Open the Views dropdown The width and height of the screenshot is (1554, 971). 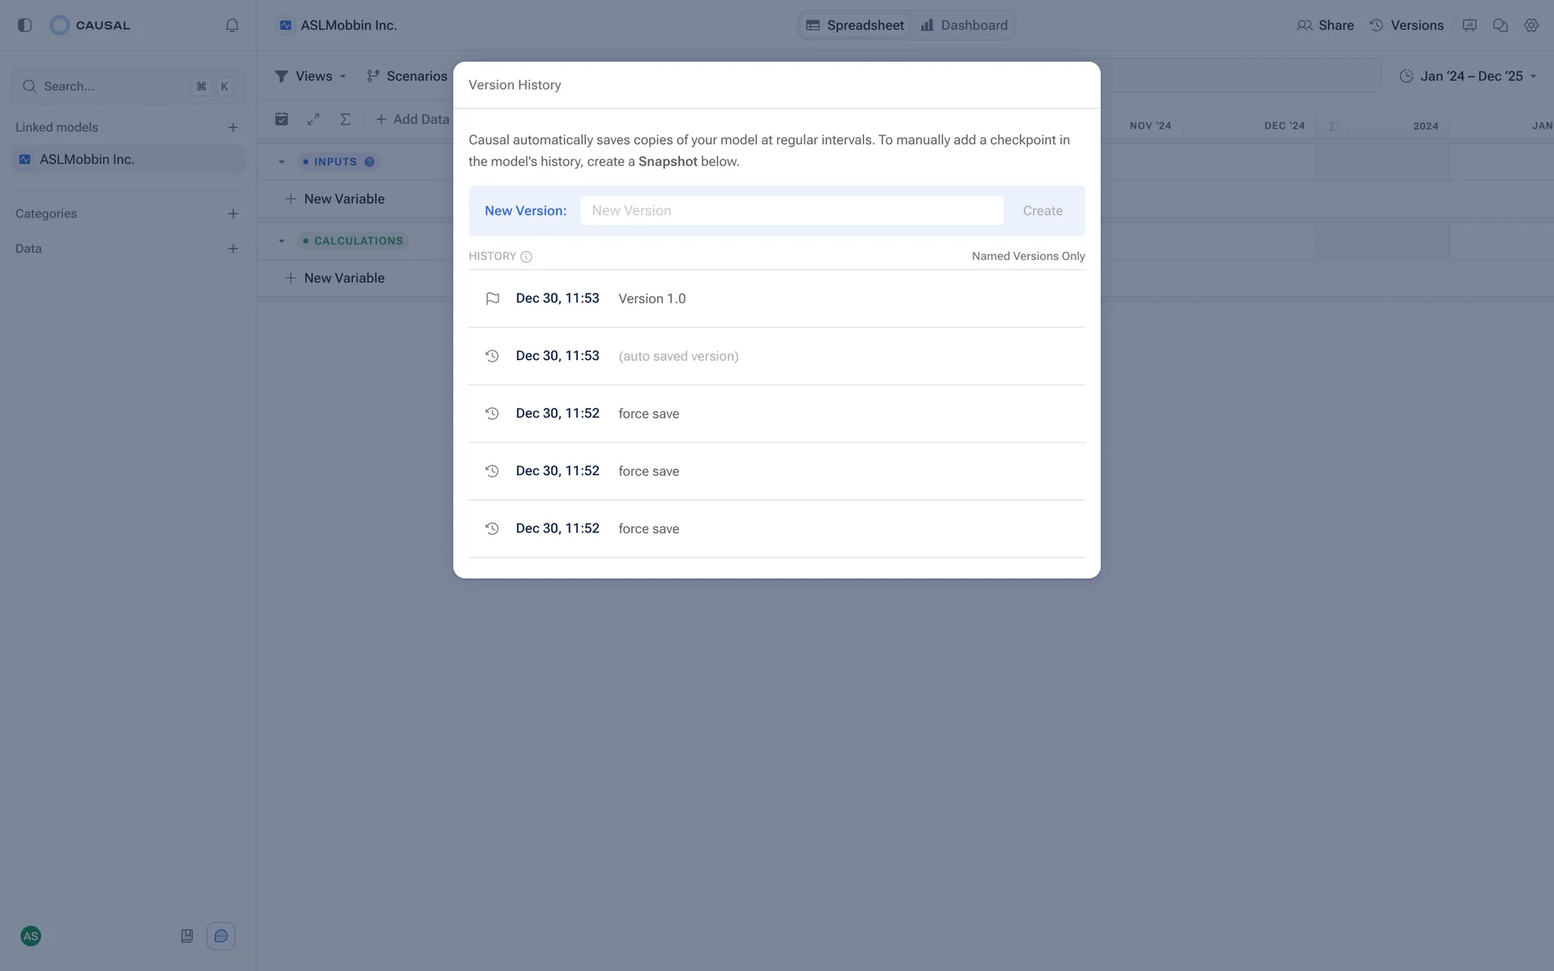[312, 76]
